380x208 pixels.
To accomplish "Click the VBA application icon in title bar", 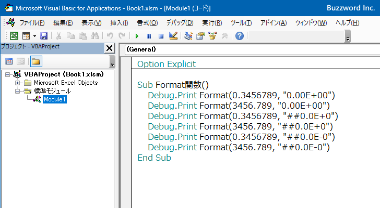I will tap(9, 8).
